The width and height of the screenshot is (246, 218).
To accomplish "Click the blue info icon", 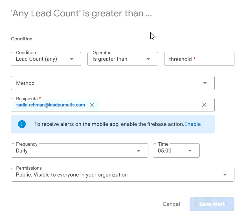I will coord(22,124).
